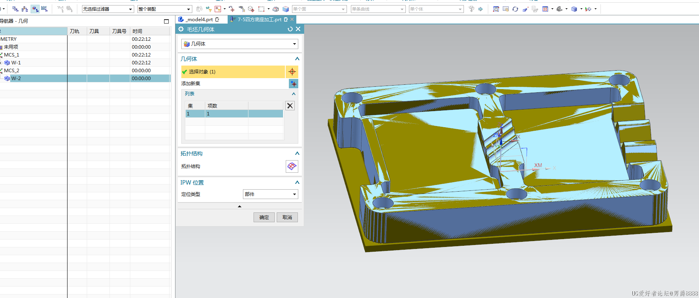
Task: Close the 7-5四方底座加工.prt tab
Action: point(292,19)
